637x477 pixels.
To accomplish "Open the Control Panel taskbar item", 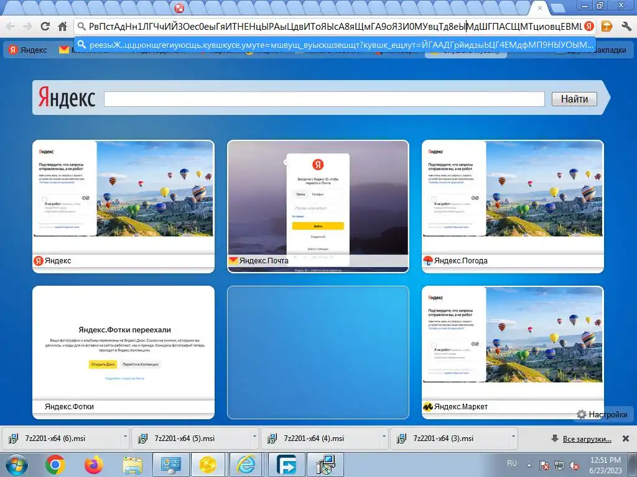I will [171, 465].
